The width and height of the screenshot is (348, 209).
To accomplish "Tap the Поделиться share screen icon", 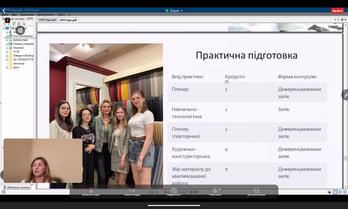I will click(173, 192).
